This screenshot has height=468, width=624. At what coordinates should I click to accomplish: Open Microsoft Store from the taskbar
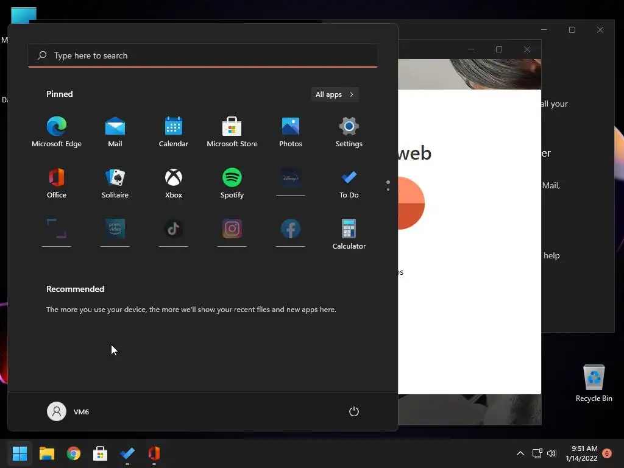[x=101, y=453]
